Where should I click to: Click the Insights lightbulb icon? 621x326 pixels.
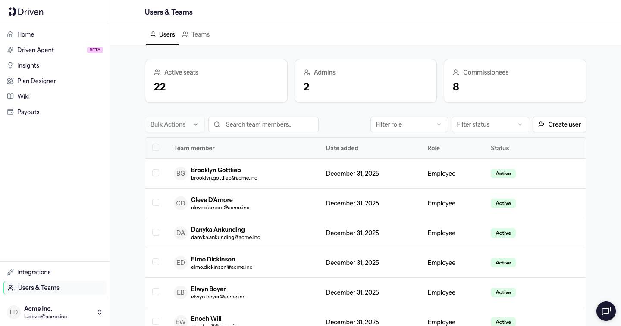[10, 65]
